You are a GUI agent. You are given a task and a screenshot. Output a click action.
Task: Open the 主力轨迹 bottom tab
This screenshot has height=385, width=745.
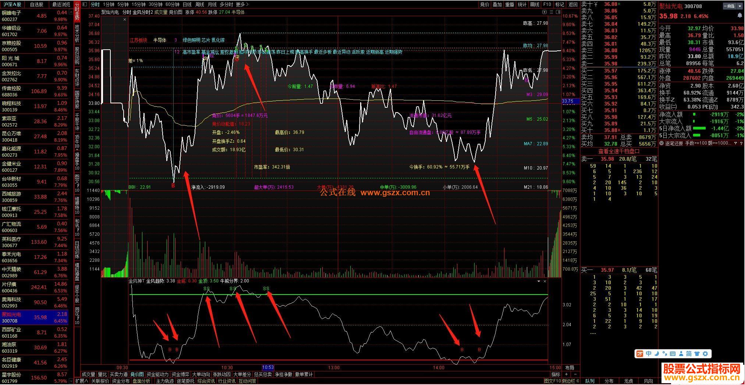coord(165,381)
